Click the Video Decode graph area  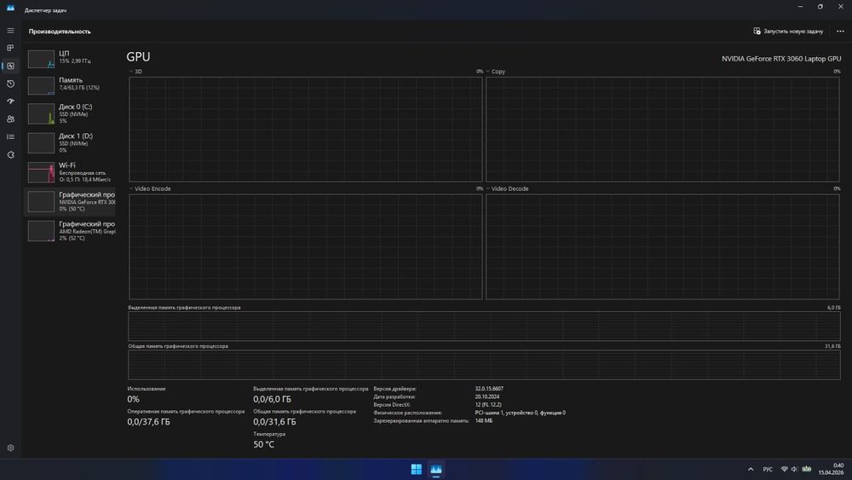(x=662, y=246)
